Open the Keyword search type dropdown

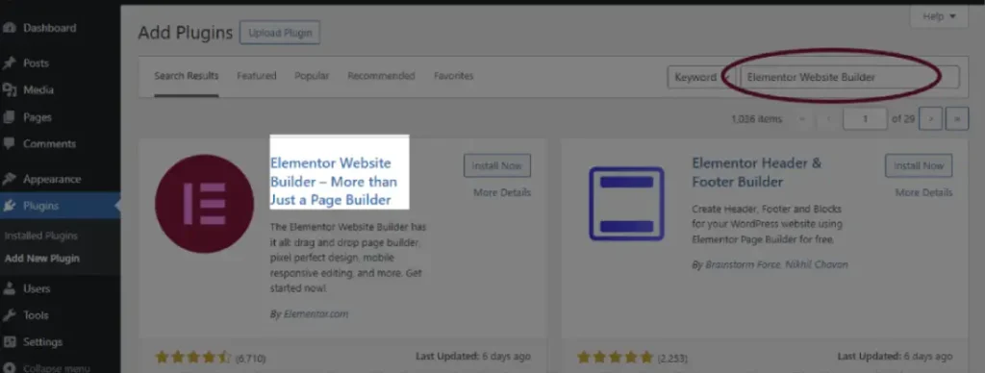(700, 77)
